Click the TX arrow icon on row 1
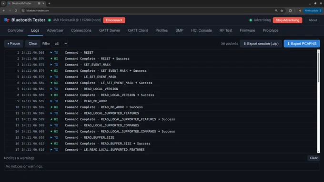 pyautogui.click(x=51, y=53)
